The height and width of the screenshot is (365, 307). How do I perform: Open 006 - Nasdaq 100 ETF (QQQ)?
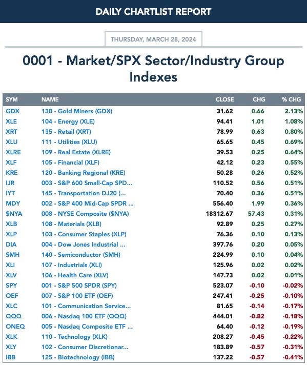coord(84,316)
